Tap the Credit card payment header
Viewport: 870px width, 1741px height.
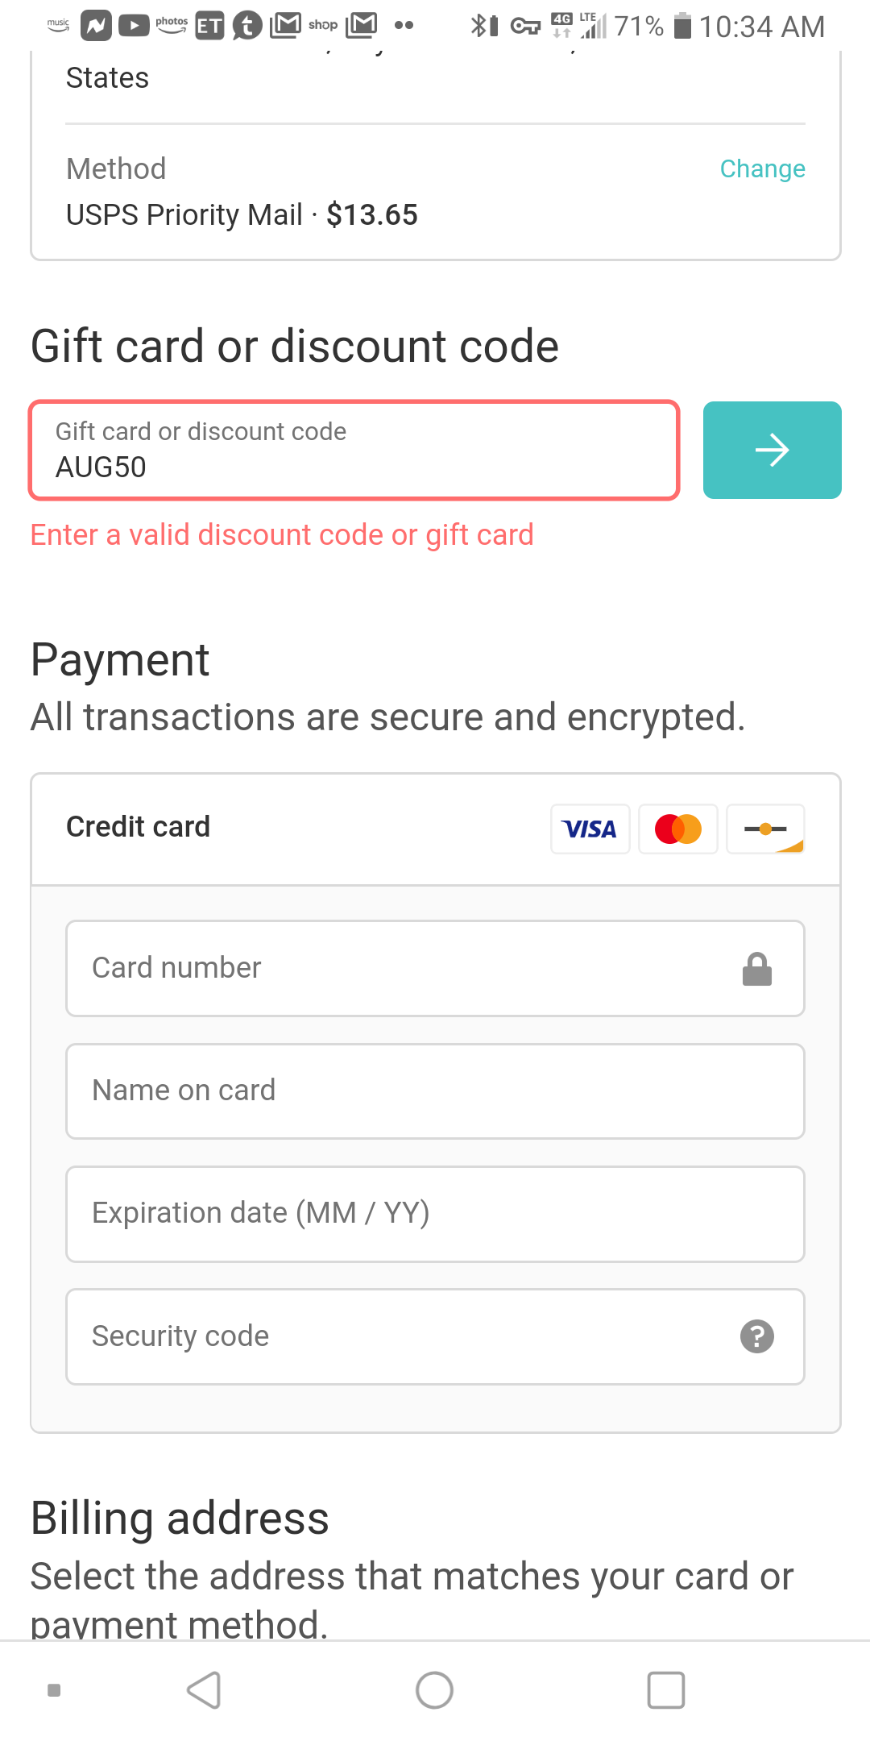(x=139, y=827)
